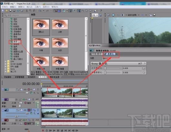Viewport: 171px width, 132px height.
Task: Click the ? help button beside 关于
Action: (x=145, y=64)
